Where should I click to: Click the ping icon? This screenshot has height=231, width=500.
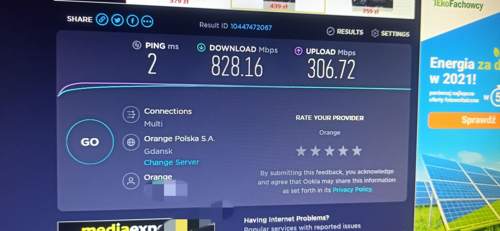pyautogui.click(x=137, y=45)
